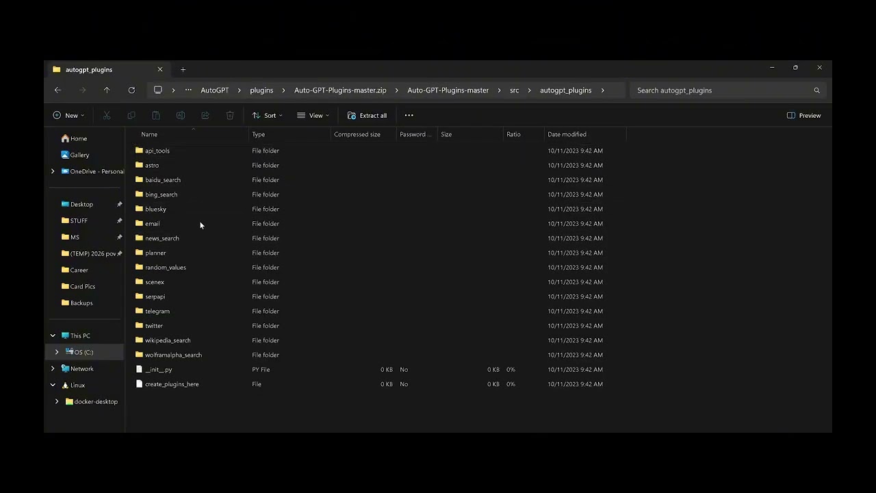The width and height of the screenshot is (876, 493).
Task: Click chevron after autogpt_plugins in breadcrumb
Action: pyautogui.click(x=603, y=90)
